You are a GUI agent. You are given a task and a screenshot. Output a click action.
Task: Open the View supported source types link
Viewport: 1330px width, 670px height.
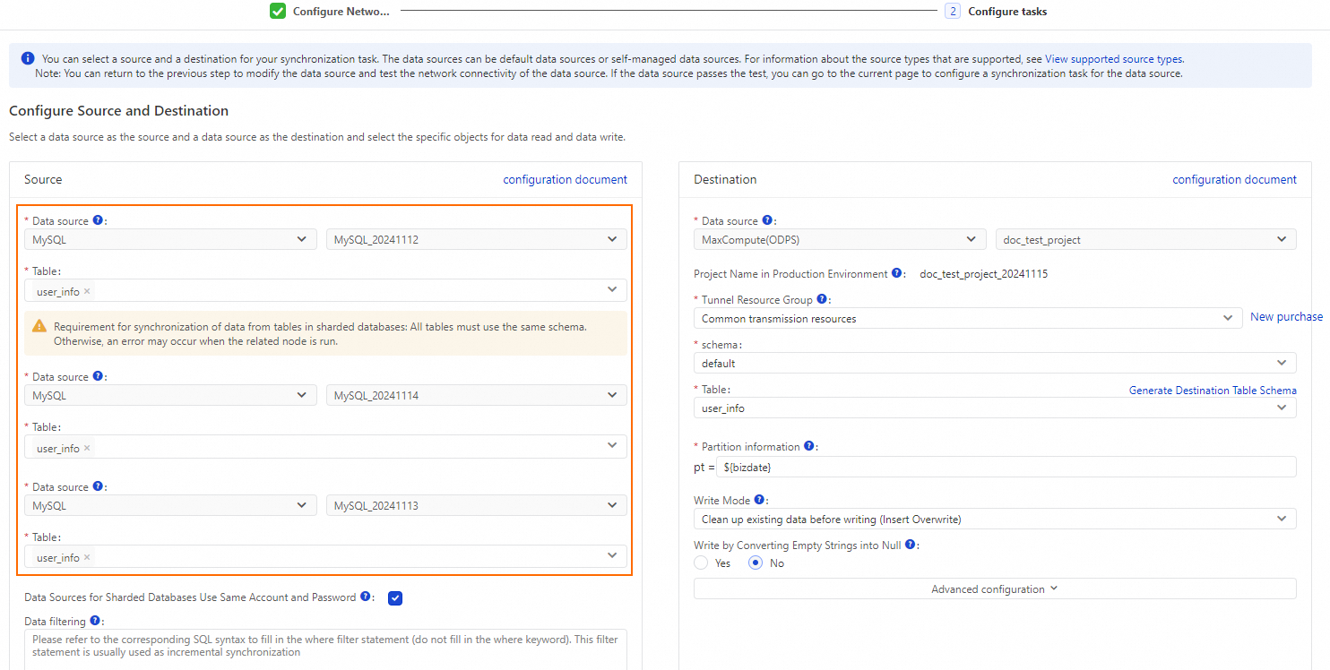tap(1114, 59)
